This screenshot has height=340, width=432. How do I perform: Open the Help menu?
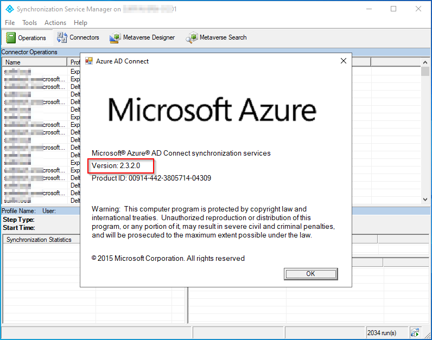[80, 23]
